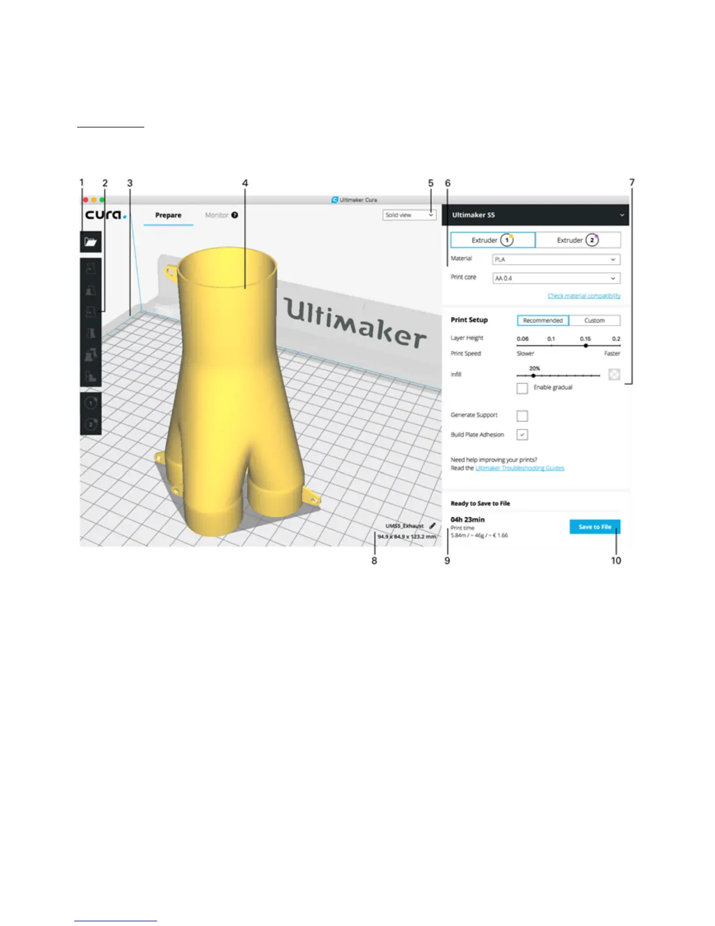Click the Print Setup heading

[469, 320]
